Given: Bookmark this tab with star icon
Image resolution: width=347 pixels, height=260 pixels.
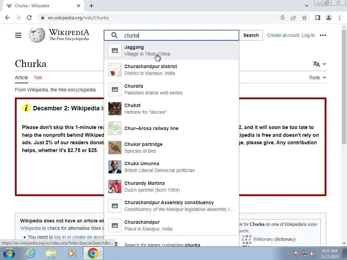Looking at the screenshot, I should (304, 18).
